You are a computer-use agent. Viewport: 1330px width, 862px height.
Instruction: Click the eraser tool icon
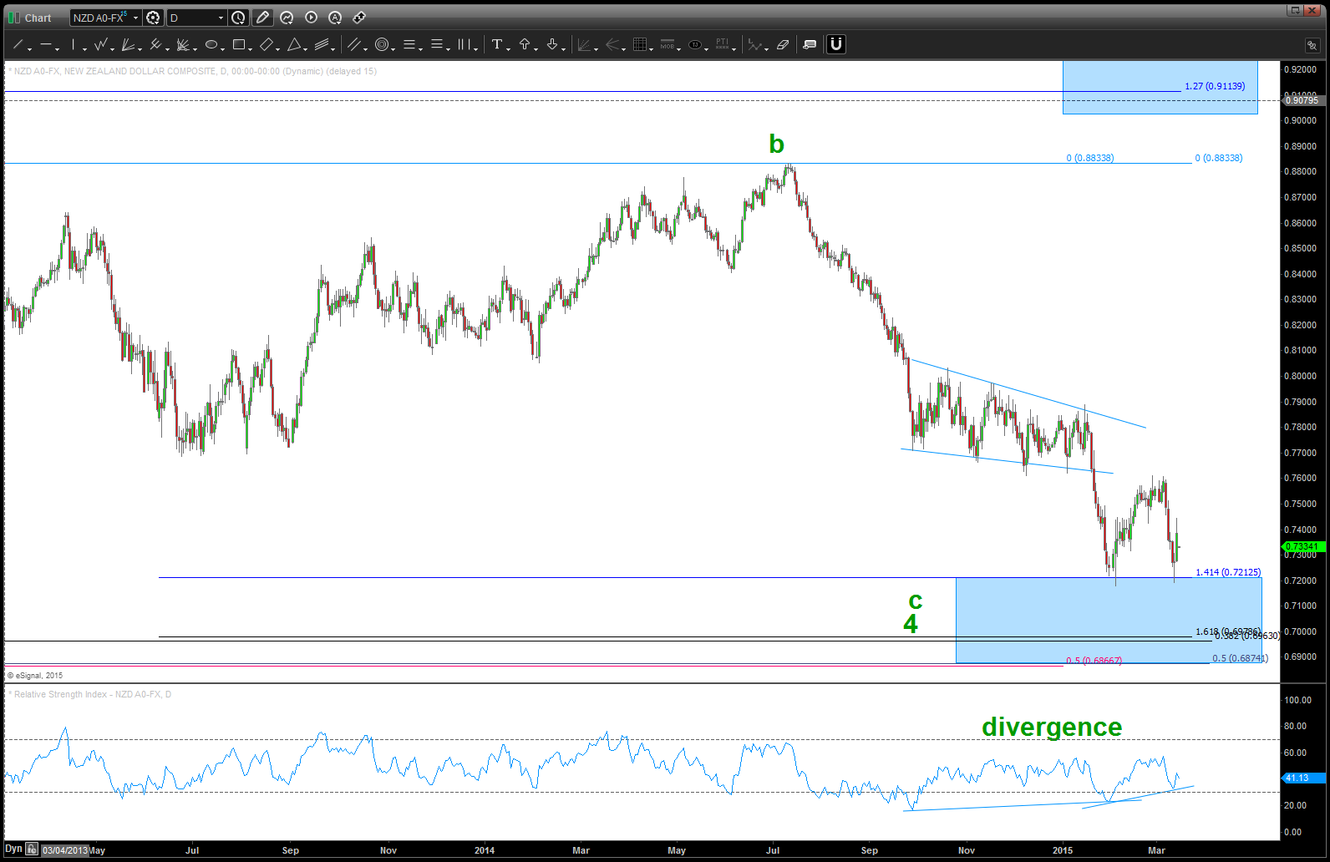tap(783, 45)
